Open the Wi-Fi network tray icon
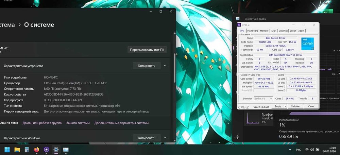 point(307,150)
